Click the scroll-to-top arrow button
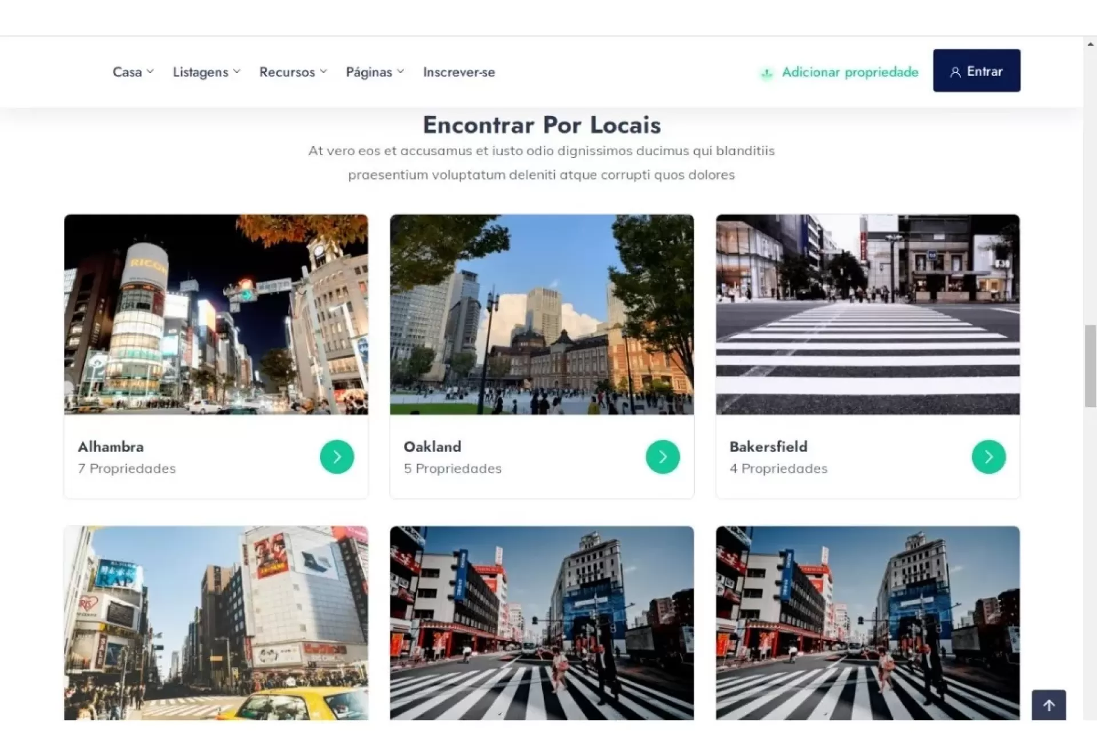The image size is (1097, 755). pos(1048,705)
